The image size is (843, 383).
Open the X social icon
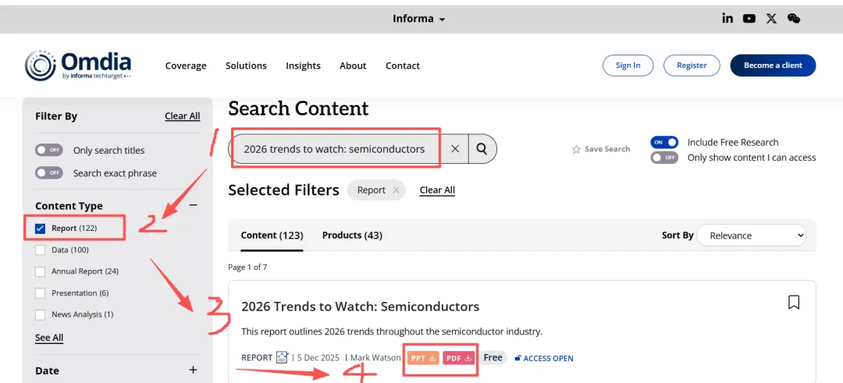(771, 19)
